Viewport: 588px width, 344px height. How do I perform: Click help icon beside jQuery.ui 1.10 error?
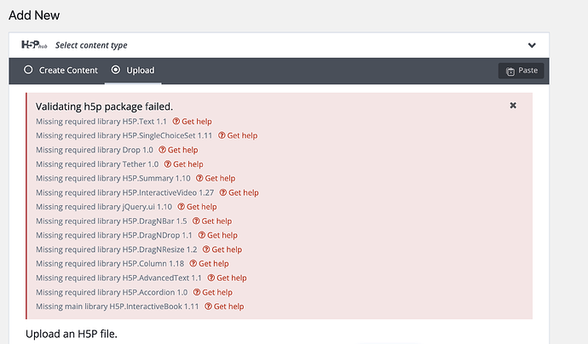(x=182, y=207)
